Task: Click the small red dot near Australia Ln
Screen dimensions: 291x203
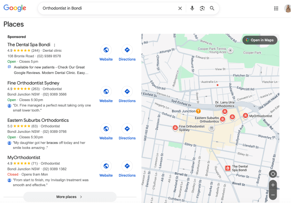Action: 218,85
